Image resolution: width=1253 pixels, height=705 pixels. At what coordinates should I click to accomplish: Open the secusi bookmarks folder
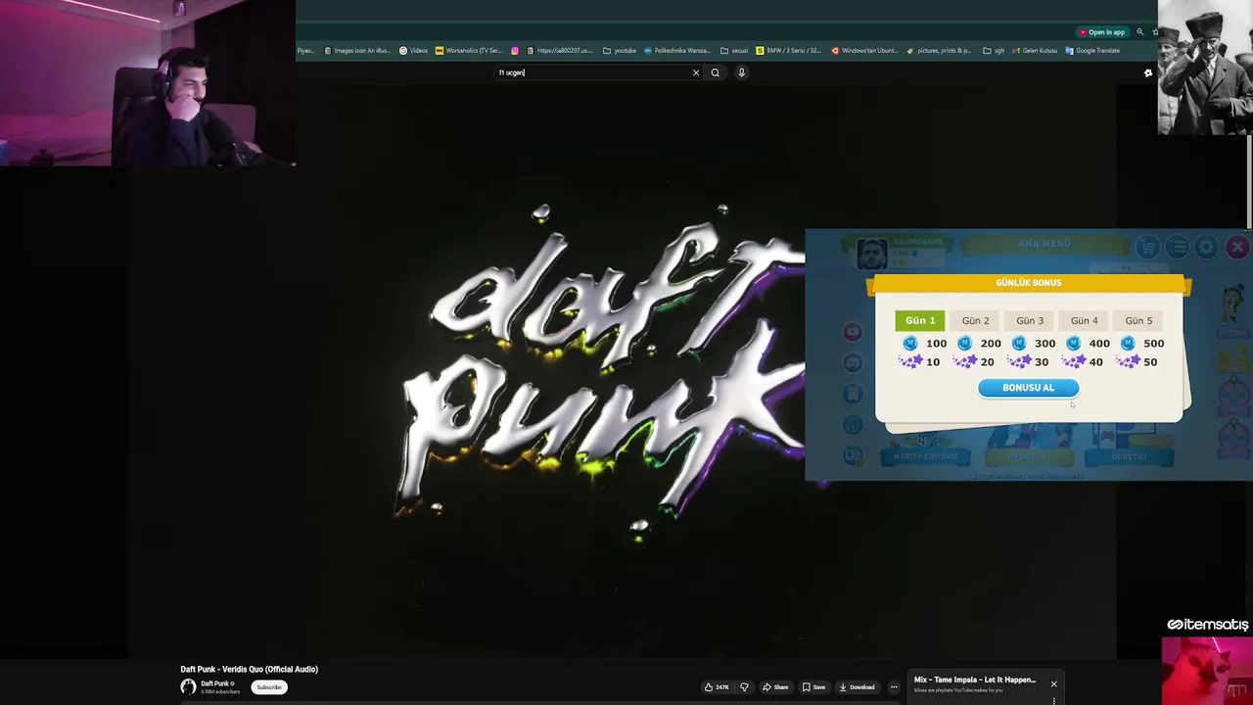734,51
